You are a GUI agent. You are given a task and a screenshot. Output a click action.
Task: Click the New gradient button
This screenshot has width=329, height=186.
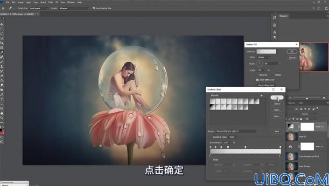[277, 131]
